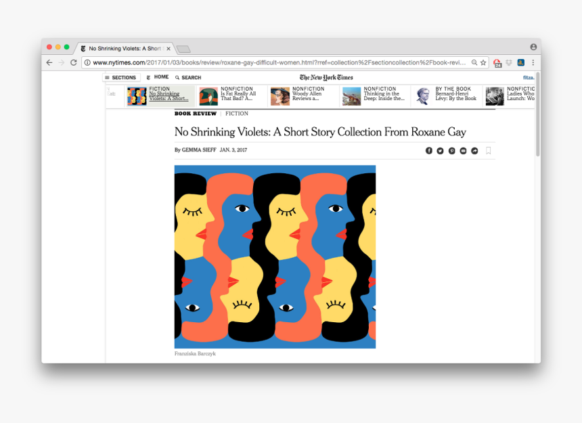Select the No Shrinking Violets tab

point(125,49)
